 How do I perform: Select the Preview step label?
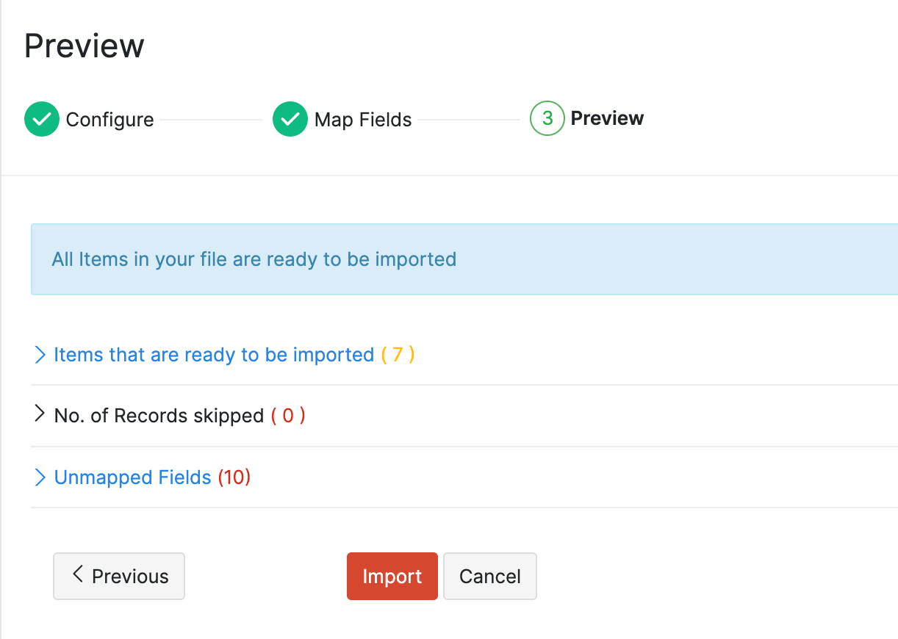[x=607, y=118]
